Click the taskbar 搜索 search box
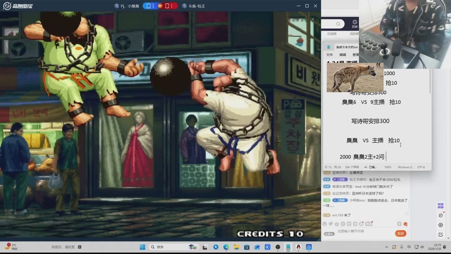The image size is (451, 254). [174, 247]
